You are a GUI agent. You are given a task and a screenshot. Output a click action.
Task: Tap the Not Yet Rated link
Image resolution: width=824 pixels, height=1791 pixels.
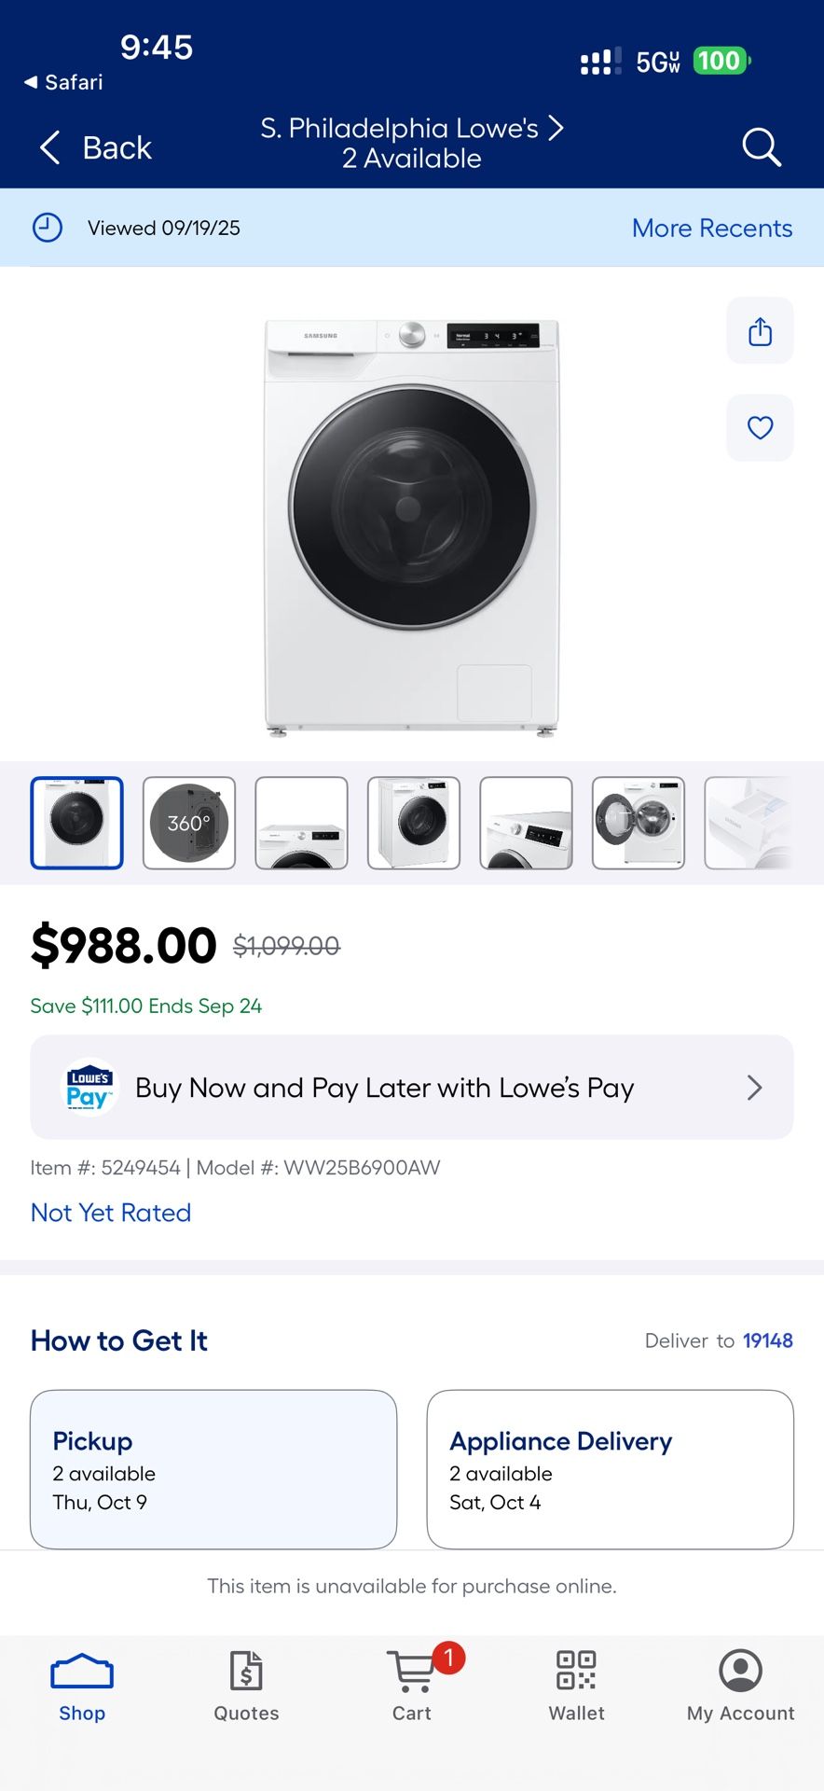point(111,1213)
